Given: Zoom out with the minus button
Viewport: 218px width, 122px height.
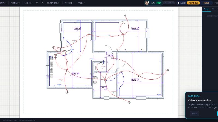Looking at the screenshot, I should tap(165, 3).
